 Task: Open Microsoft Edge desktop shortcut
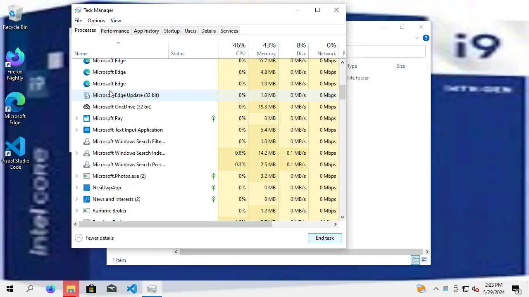pyautogui.click(x=15, y=109)
